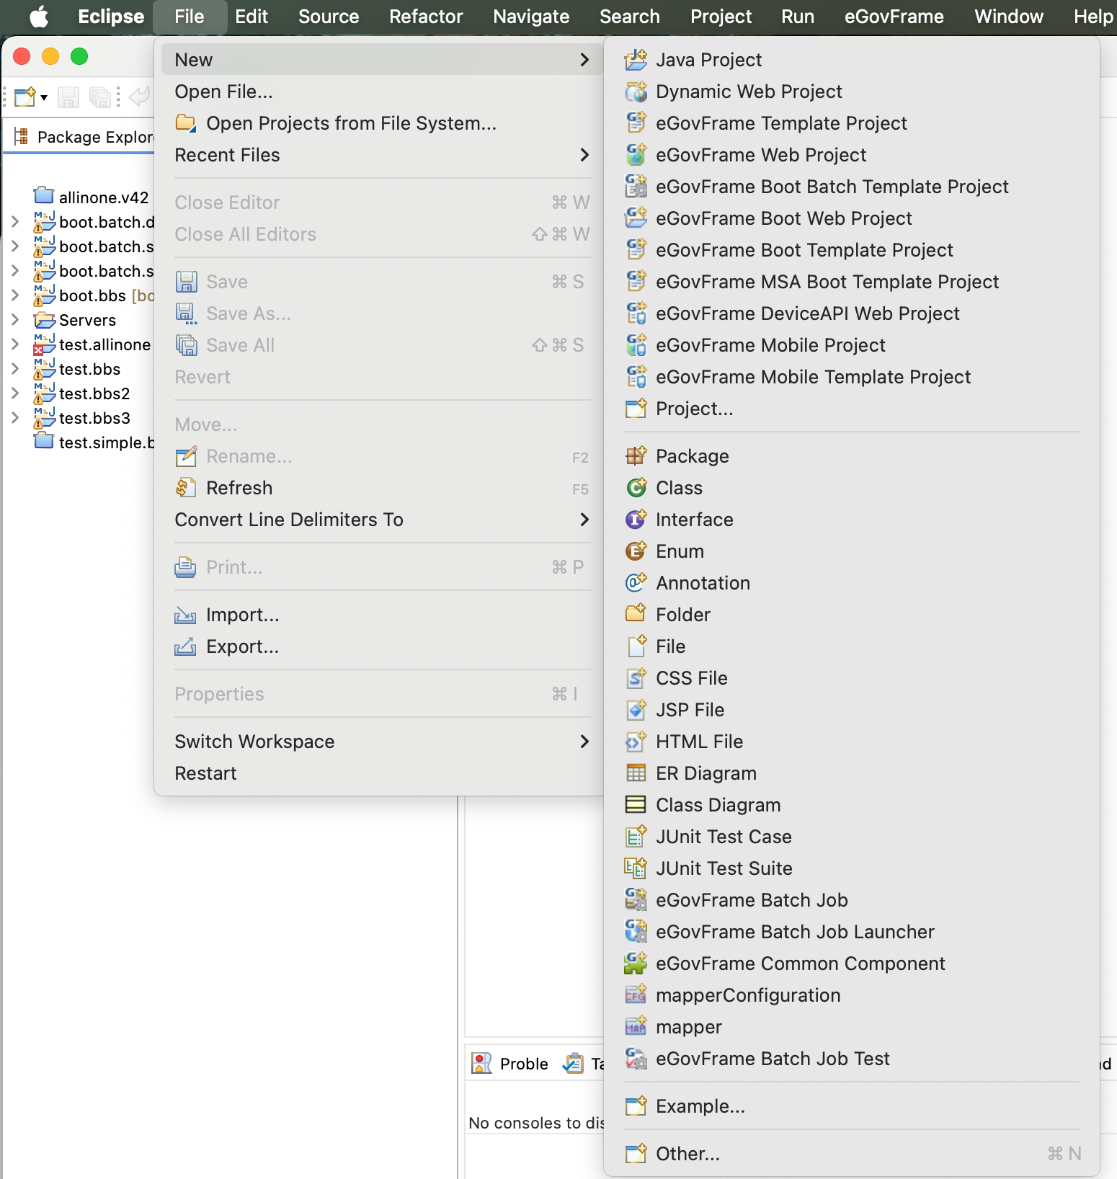This screenshot has width=1117, height=1179.
Task: Choose Import... from the File menu
Action: coord(242,615)
